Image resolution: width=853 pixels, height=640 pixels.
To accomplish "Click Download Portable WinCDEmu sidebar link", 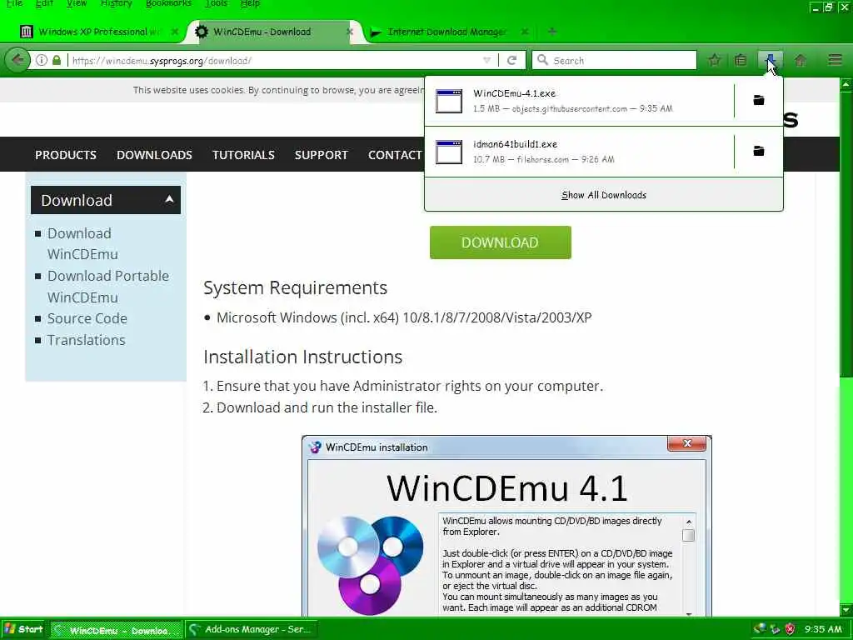I will click(107, 287).
